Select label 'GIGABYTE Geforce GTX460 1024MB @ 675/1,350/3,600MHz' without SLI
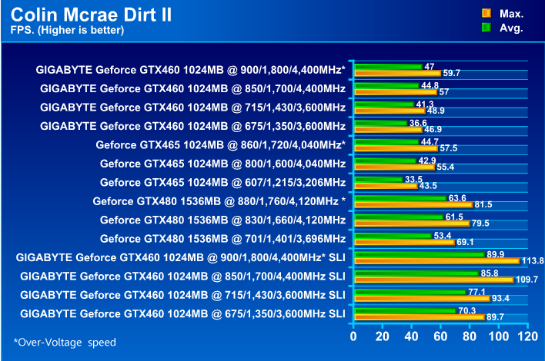The height and width of the screenshot is (361, 545). tap(193, 126)
